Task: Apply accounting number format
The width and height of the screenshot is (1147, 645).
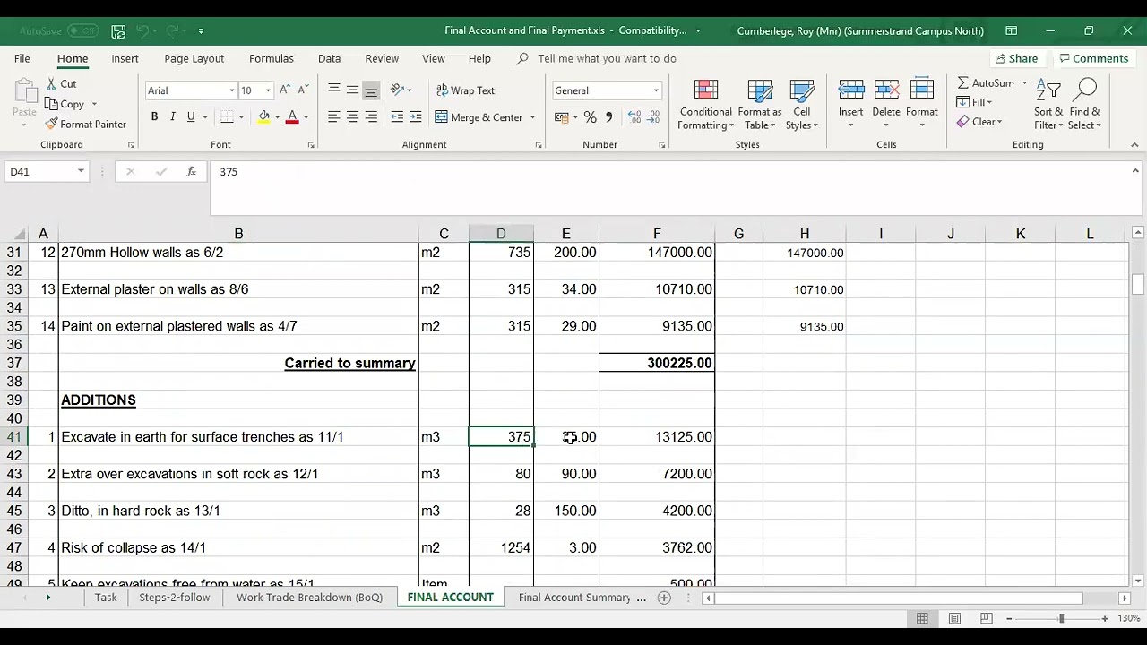Action: [561, 117]
